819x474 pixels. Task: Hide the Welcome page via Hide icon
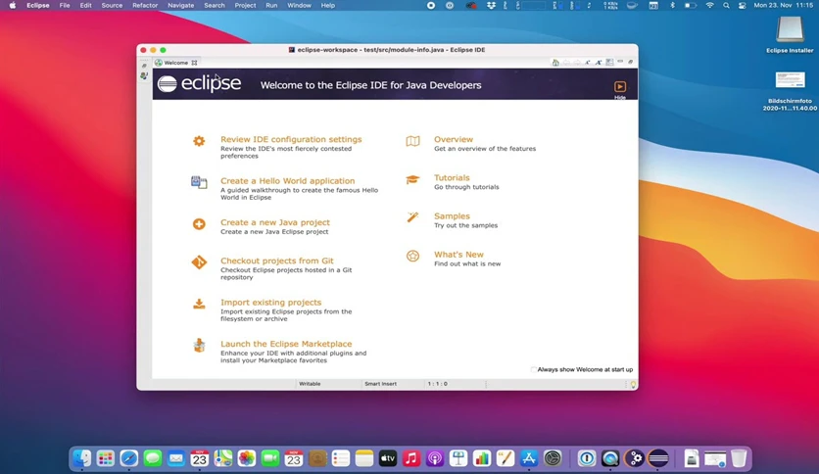click(620, 86)
